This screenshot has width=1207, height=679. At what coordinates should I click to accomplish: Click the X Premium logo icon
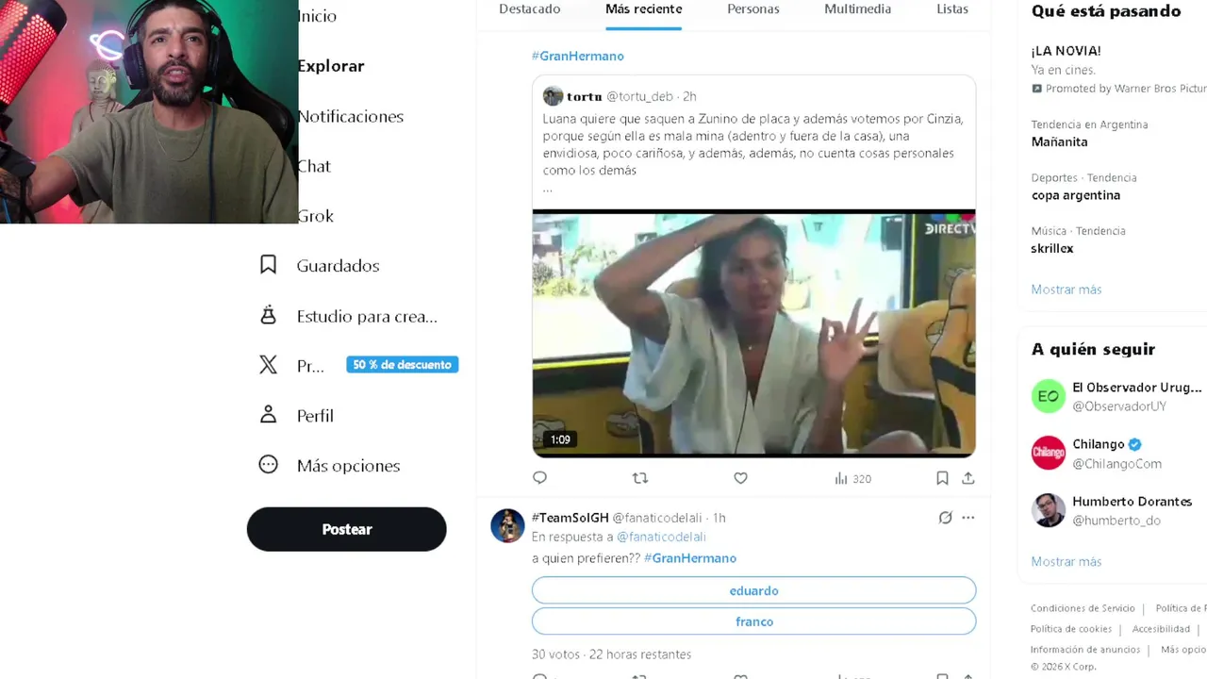point(269,365)
